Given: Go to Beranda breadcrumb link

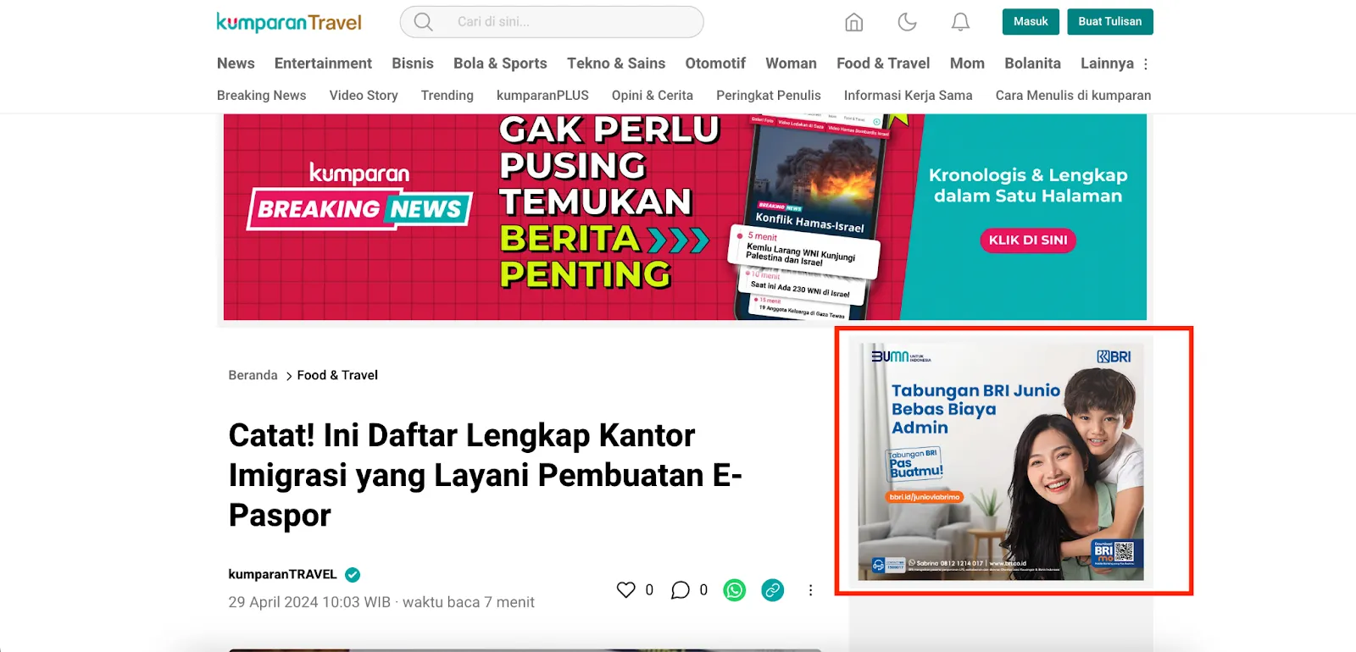Looking at the screenshot, I should (x=253, y=375).
